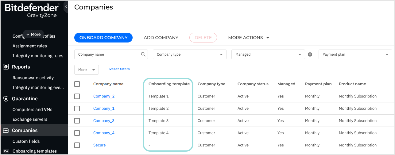This screenshot has height=155, width=395.
Task: Click the Company type column header
Action: point(211,84)
